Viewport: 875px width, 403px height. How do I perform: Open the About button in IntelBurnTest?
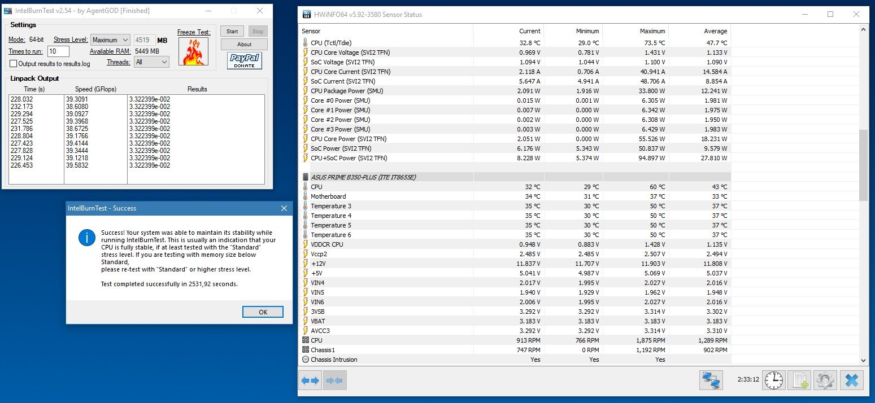pyautogui.click(x=244, y=45)
